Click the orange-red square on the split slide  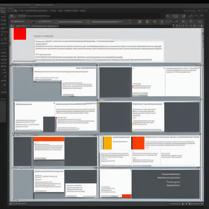pyautogui.click(x=138, y=143)
